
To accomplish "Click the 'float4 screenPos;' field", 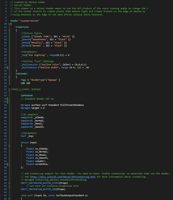I will click(x=37, y=164).
